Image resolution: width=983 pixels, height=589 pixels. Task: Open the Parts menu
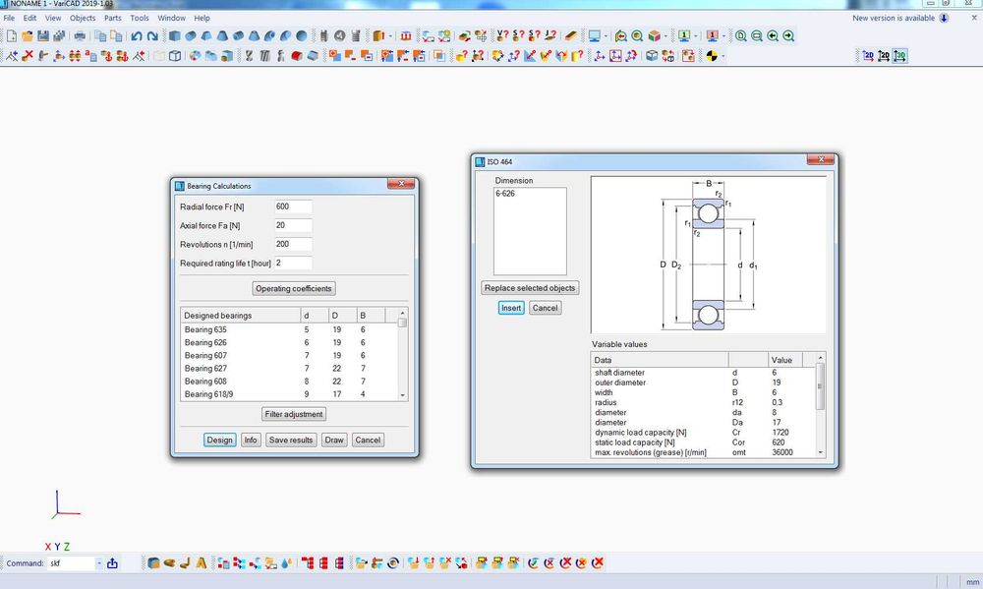coord(113,18)
